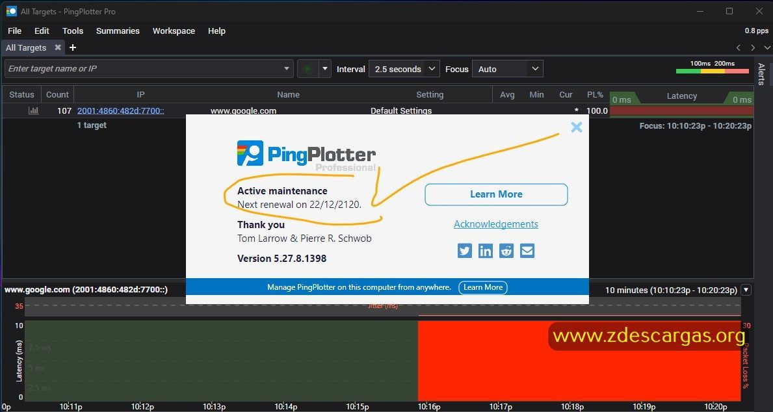Open the dropdown arrow beside the start button

point(325,68)
